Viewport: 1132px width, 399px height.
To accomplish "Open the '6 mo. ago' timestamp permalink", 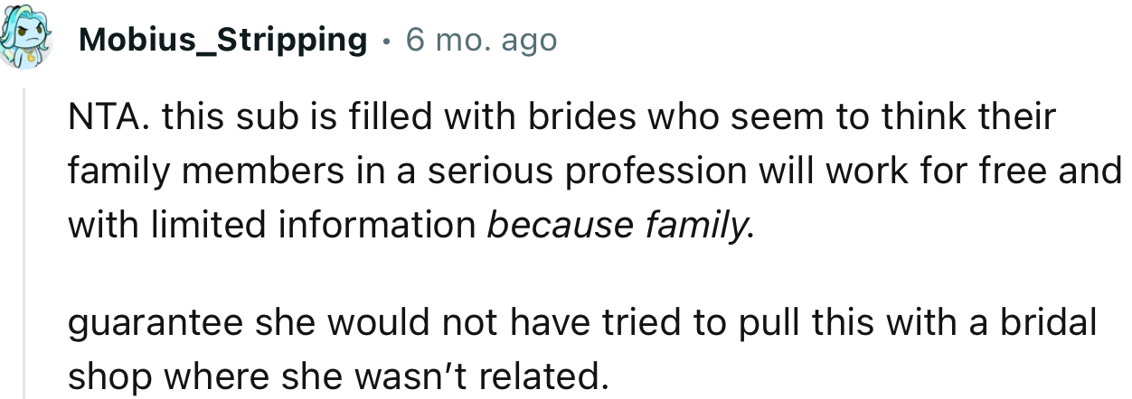I will click(482, 40).
